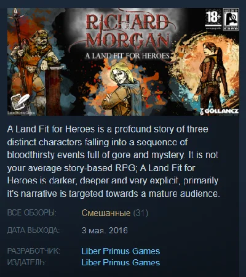Click the A Land Fit For Heroes subtitle
Viewport: 246px width, 277px height.
127,56
